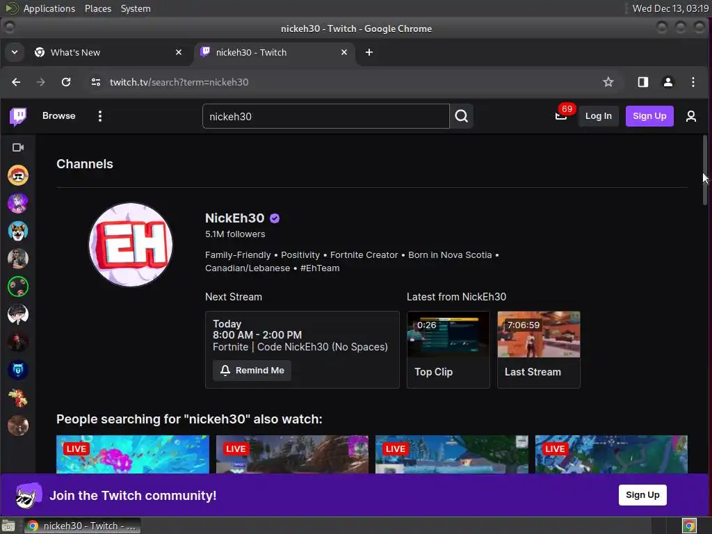
Task: Click the "5.1M followers" text
Action: coord(235,234)
